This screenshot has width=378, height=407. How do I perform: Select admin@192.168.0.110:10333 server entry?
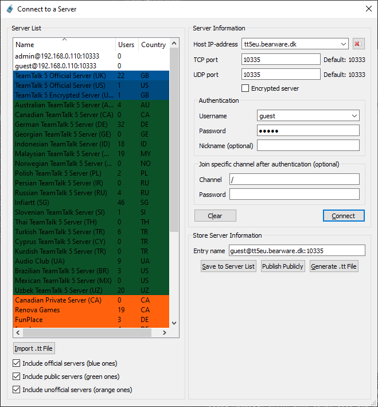[x=91, y=56]
